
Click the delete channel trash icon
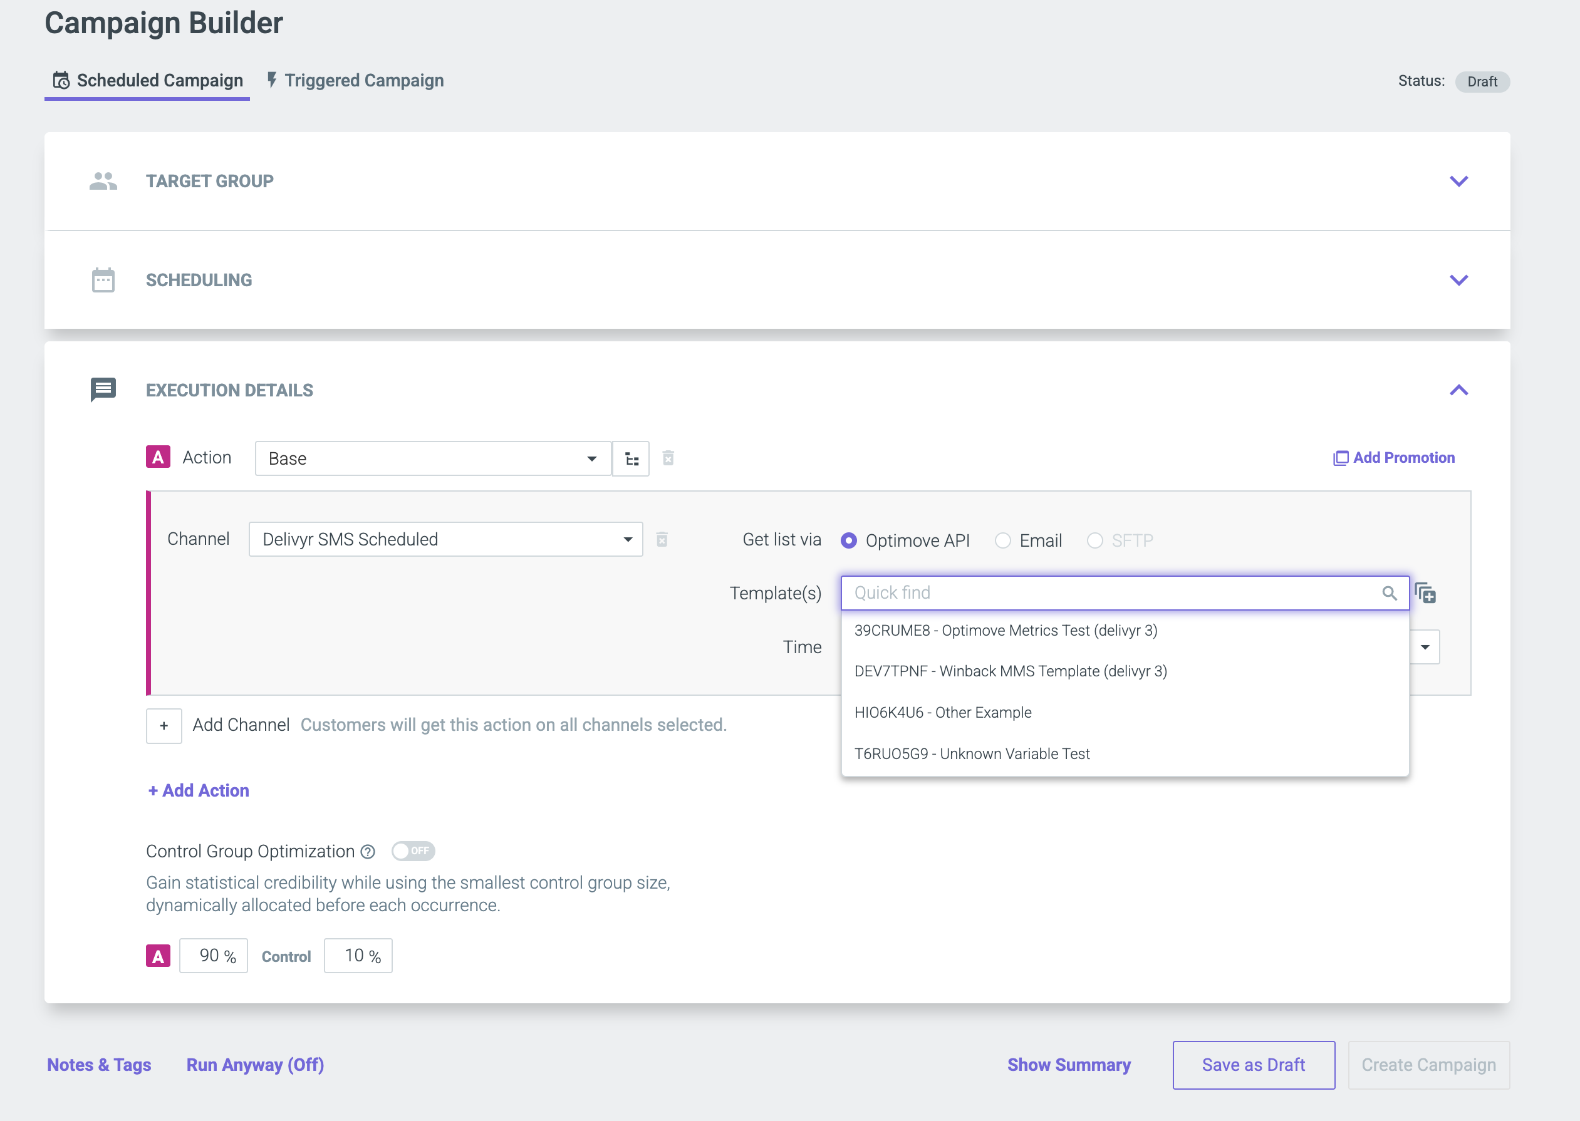[x=662, y=539]
